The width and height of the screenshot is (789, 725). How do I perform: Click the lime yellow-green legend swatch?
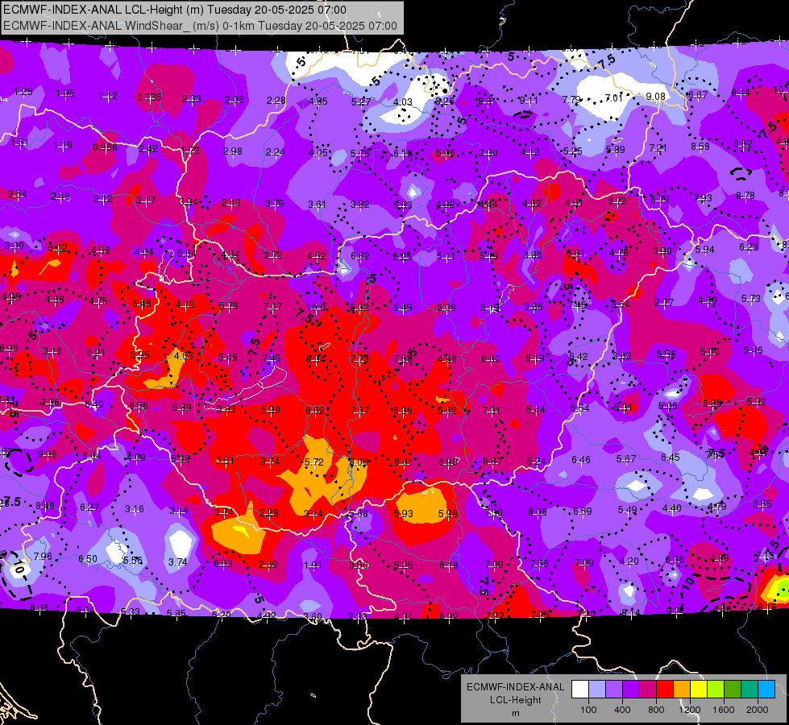click(716, 689)
